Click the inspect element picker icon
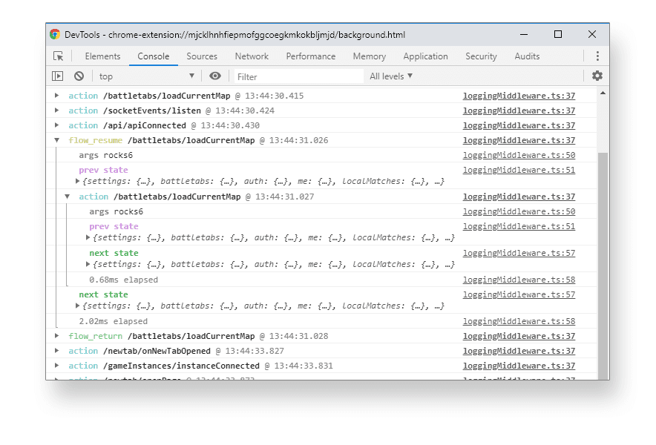 tap(59, 56)
